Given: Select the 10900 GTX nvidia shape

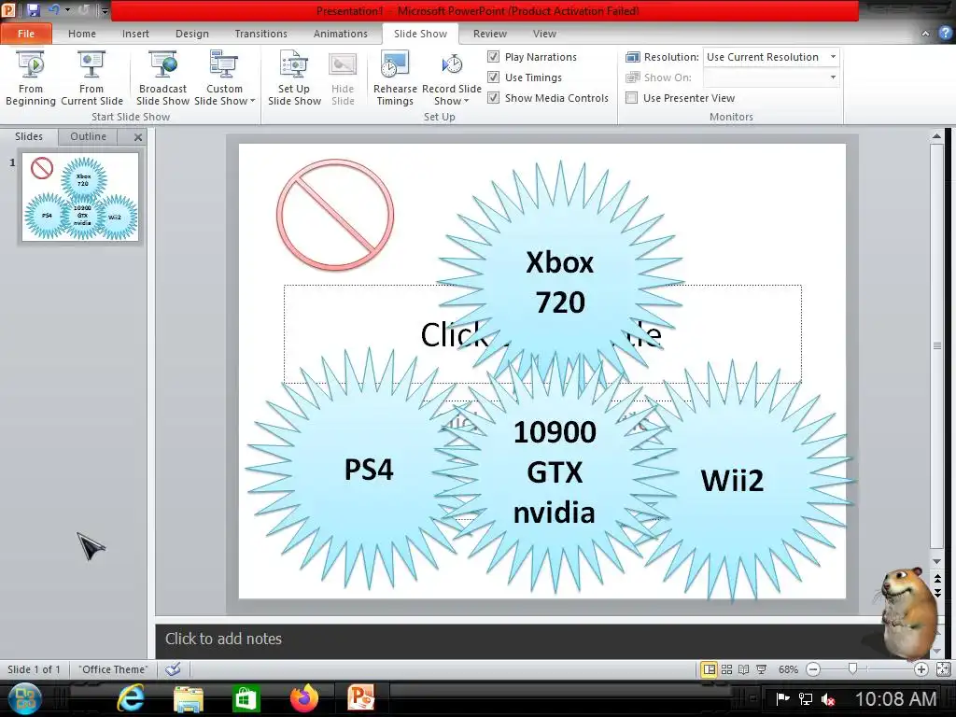Looking at the screenshot, I should pos(555,471).
